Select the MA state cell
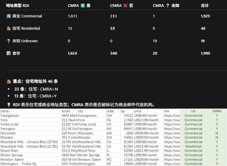 (113, 133)
